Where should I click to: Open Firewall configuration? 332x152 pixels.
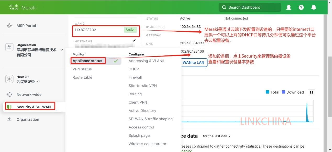pos(135,77)
